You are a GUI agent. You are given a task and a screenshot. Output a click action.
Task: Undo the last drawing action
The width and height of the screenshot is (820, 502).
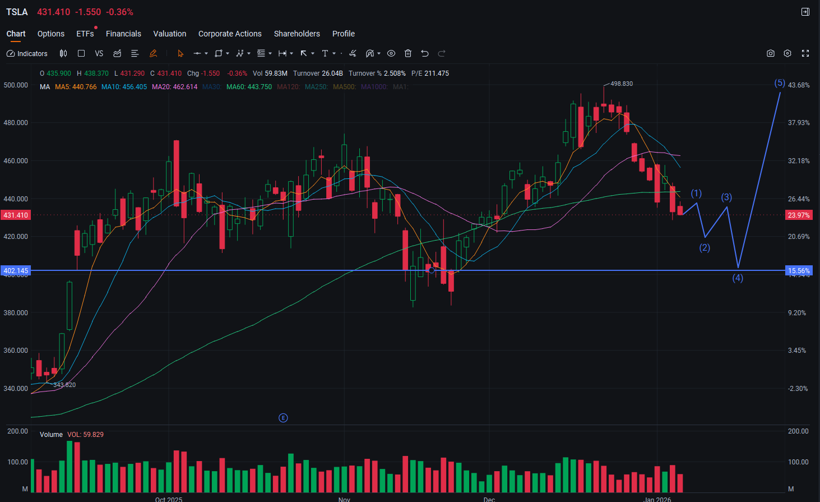coord(425,53)
